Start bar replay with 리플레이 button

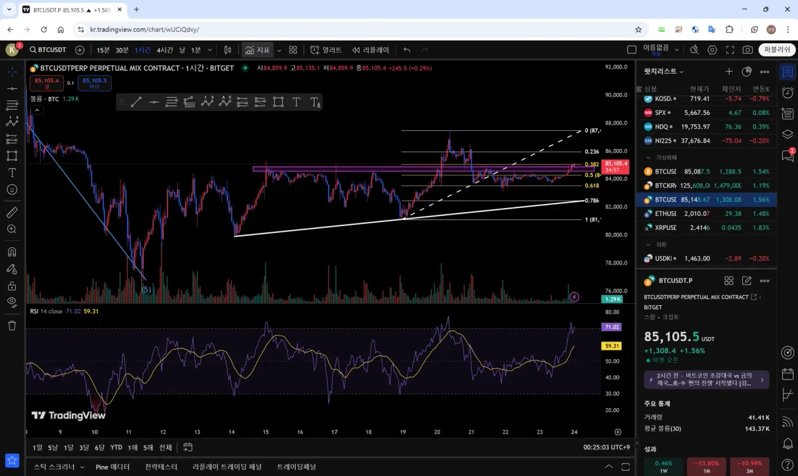(370, 50)
